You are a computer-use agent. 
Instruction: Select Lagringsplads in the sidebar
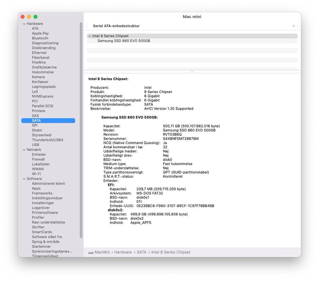point(44,87)
